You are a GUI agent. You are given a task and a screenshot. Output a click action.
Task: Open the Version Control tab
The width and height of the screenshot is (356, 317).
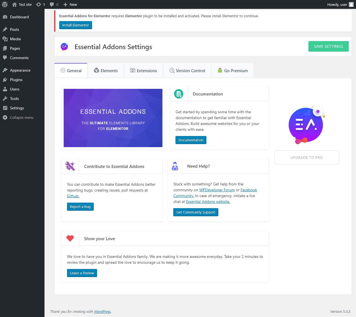click(187, 71)
